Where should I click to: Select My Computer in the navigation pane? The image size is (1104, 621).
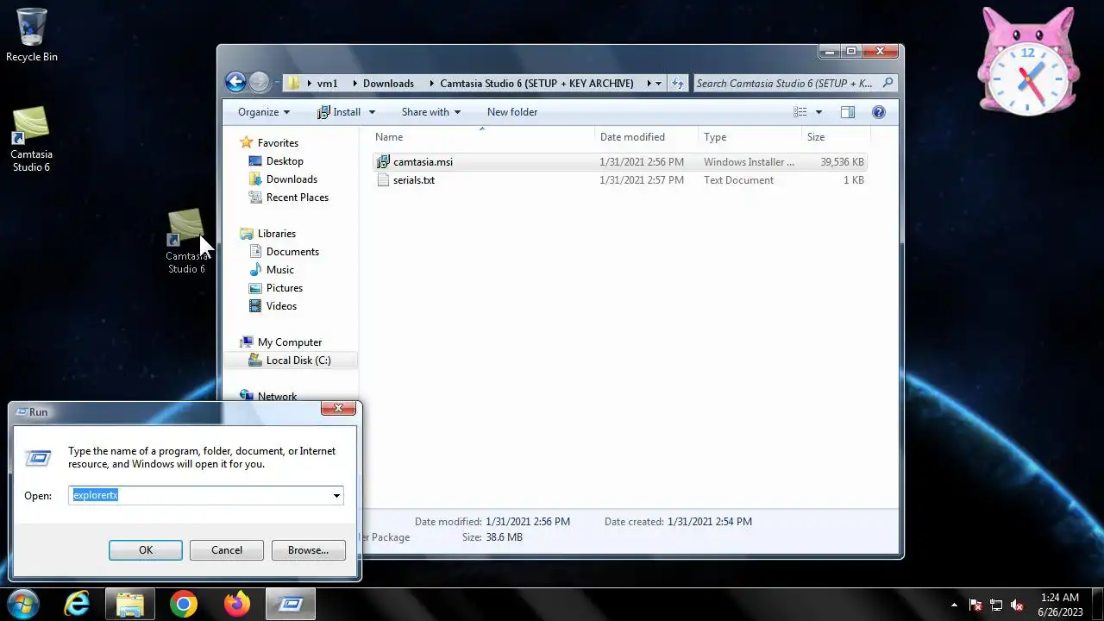[289, 342]
